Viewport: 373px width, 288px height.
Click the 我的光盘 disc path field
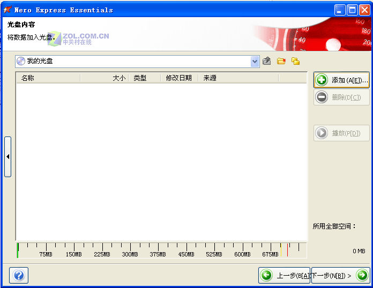point(137,62)
